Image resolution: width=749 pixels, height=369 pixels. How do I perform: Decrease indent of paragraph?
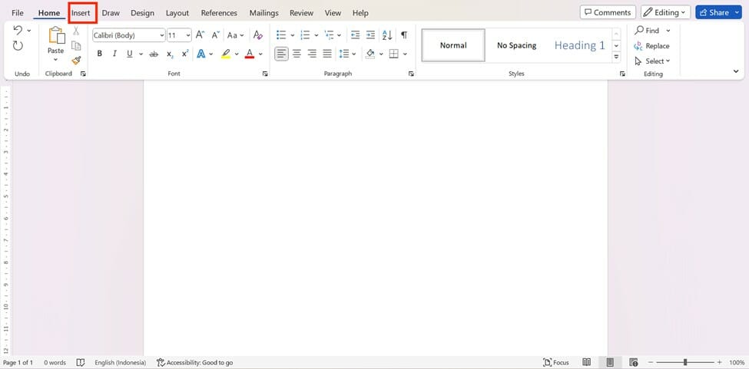[x=356, y=35]
